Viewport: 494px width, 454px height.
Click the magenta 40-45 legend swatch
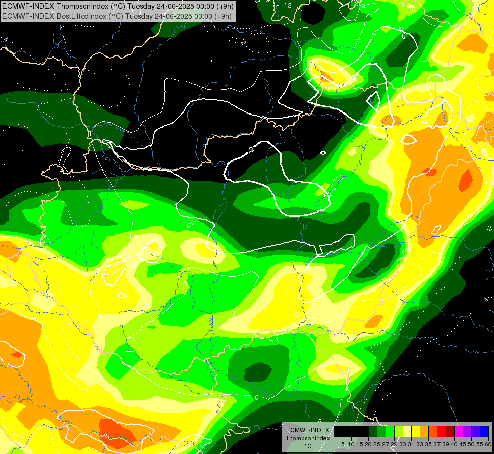[x=459, y=431]
